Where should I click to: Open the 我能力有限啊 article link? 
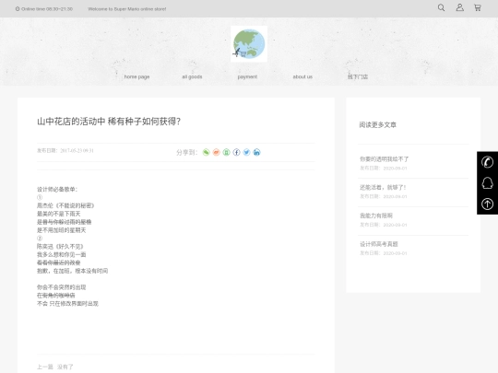pyautogui.click(x=376, y=216)
